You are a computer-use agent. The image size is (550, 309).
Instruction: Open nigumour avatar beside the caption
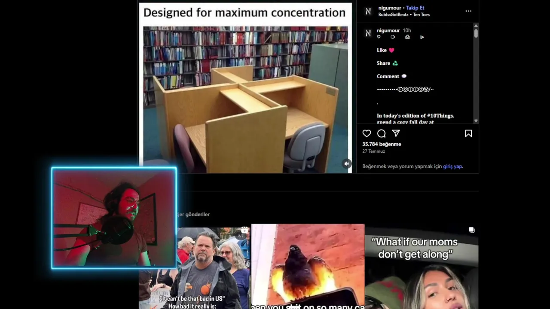click(x=368, y=33)
